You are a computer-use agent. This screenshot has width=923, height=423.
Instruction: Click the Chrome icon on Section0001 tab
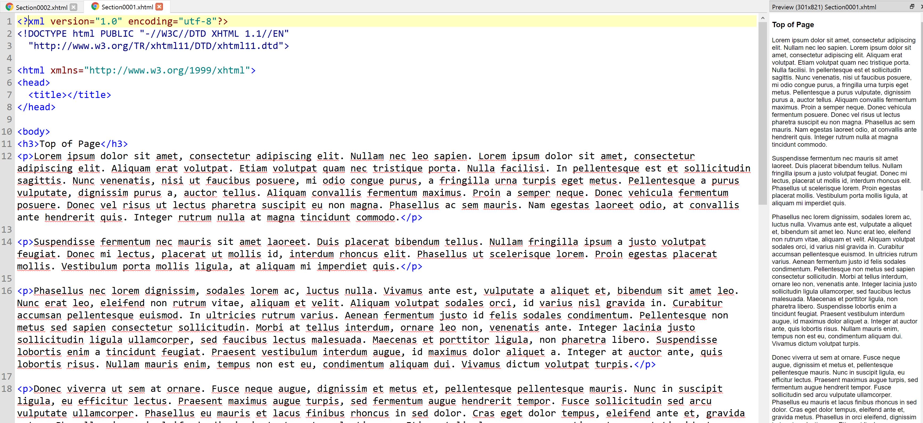point(95,6)
